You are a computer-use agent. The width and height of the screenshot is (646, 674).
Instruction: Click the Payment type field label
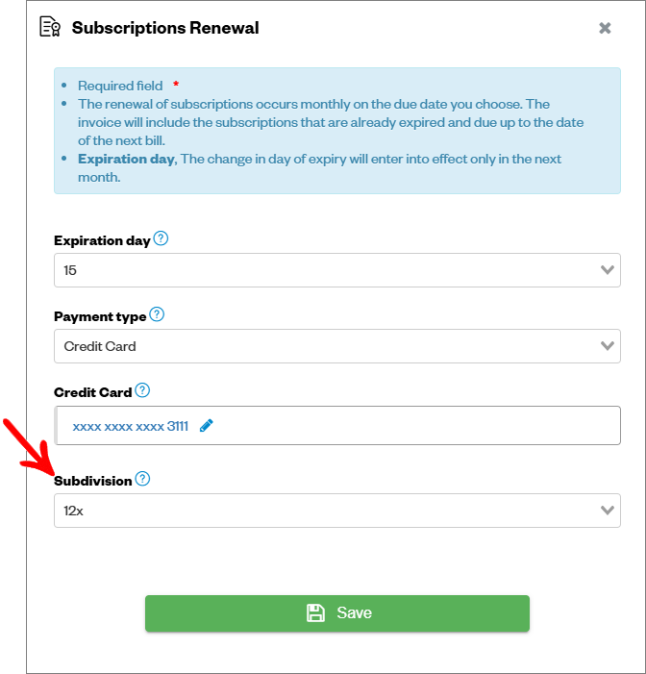point(100,316)
